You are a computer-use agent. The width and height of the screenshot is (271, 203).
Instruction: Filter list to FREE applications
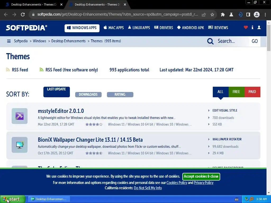[x=236, y=92]
